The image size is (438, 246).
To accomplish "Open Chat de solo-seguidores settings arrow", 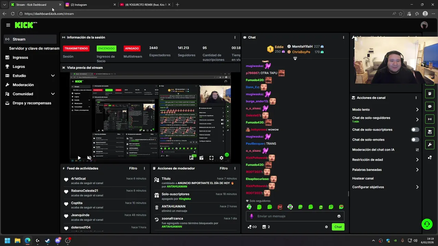I will [x=417, y=120].
